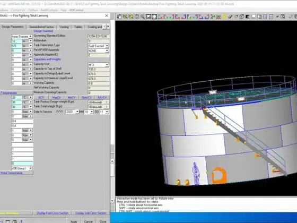Click the panel vertical scrollbar down arrow
This screenshot has height=223, width=297.
point(112,201)
